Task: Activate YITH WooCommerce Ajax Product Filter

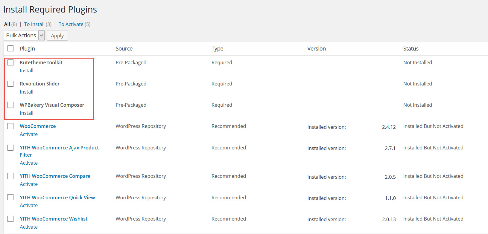Action: (x=29, y=163)
